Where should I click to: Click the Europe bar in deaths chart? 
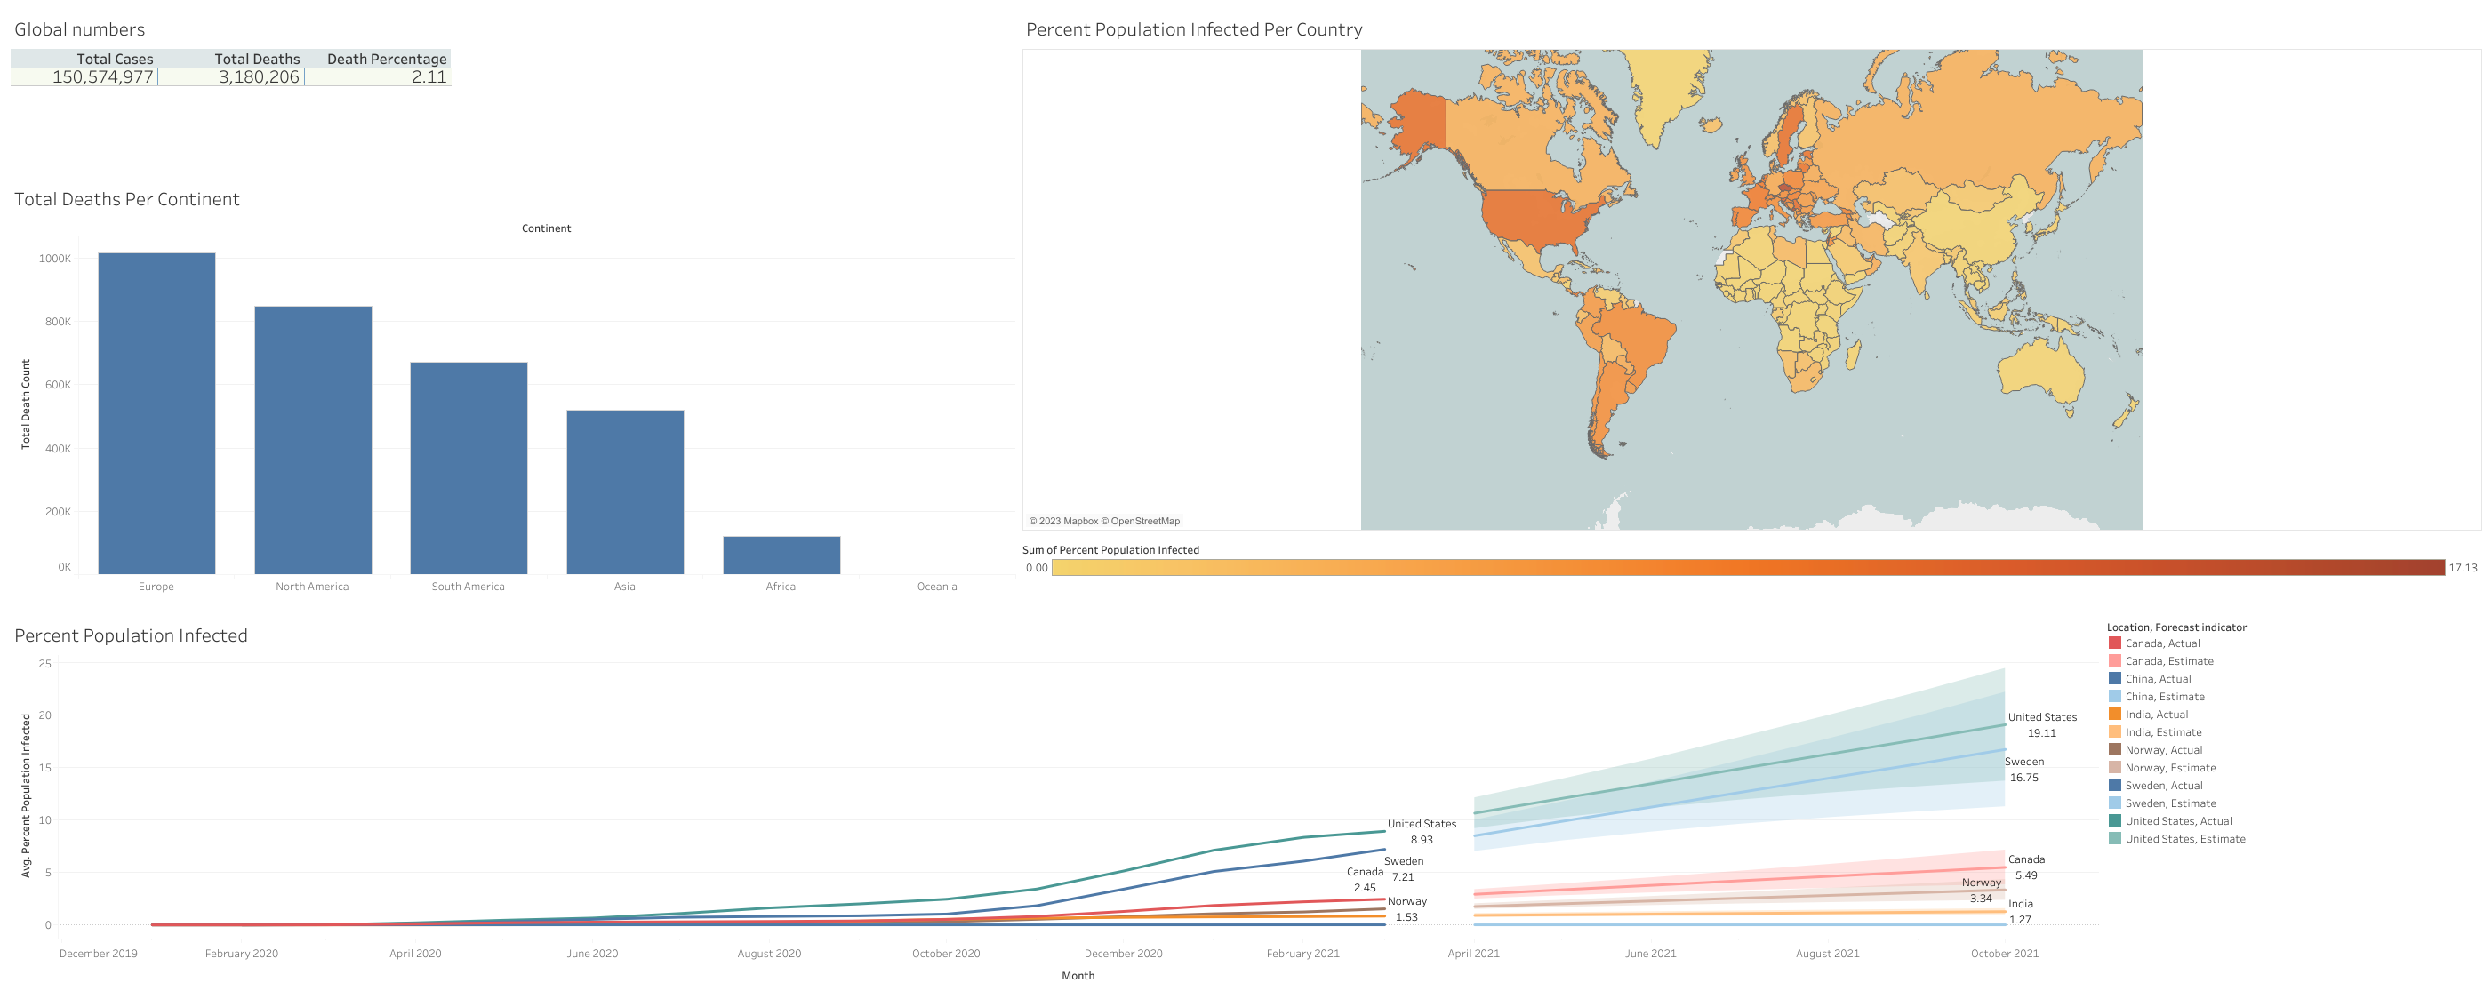click(x=156, y=413)
